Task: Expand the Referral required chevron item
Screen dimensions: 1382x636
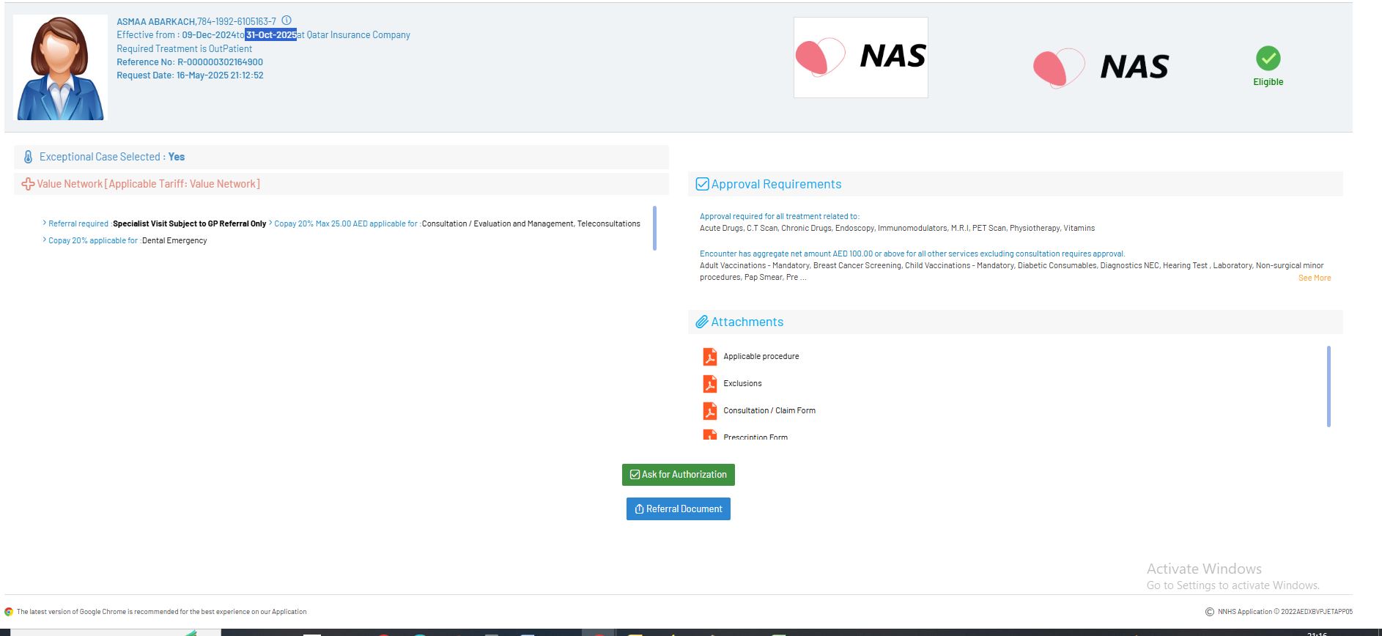Action: point(45,223)
